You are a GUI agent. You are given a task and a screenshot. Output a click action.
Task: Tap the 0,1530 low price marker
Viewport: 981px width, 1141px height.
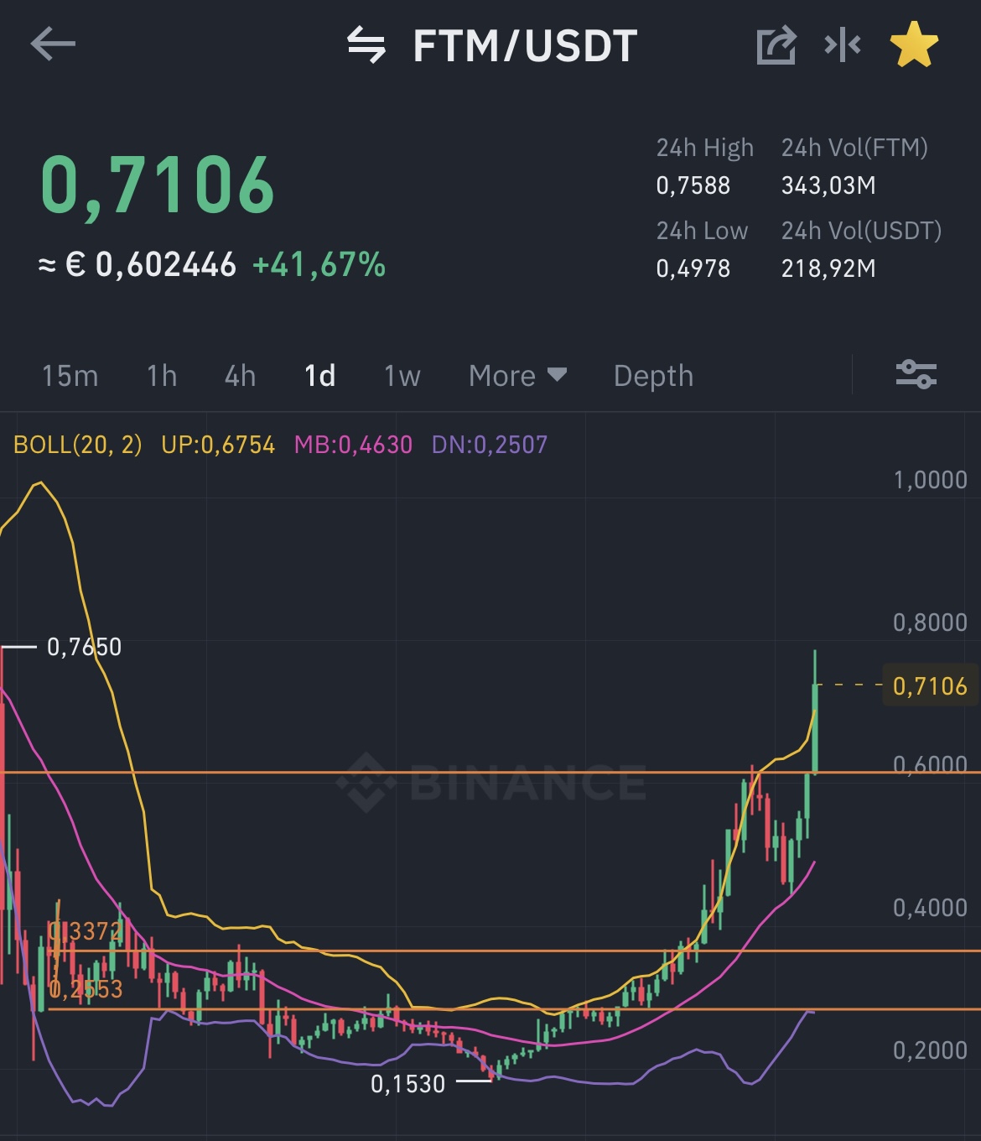pyautogui.click(x=407, y=1083)
